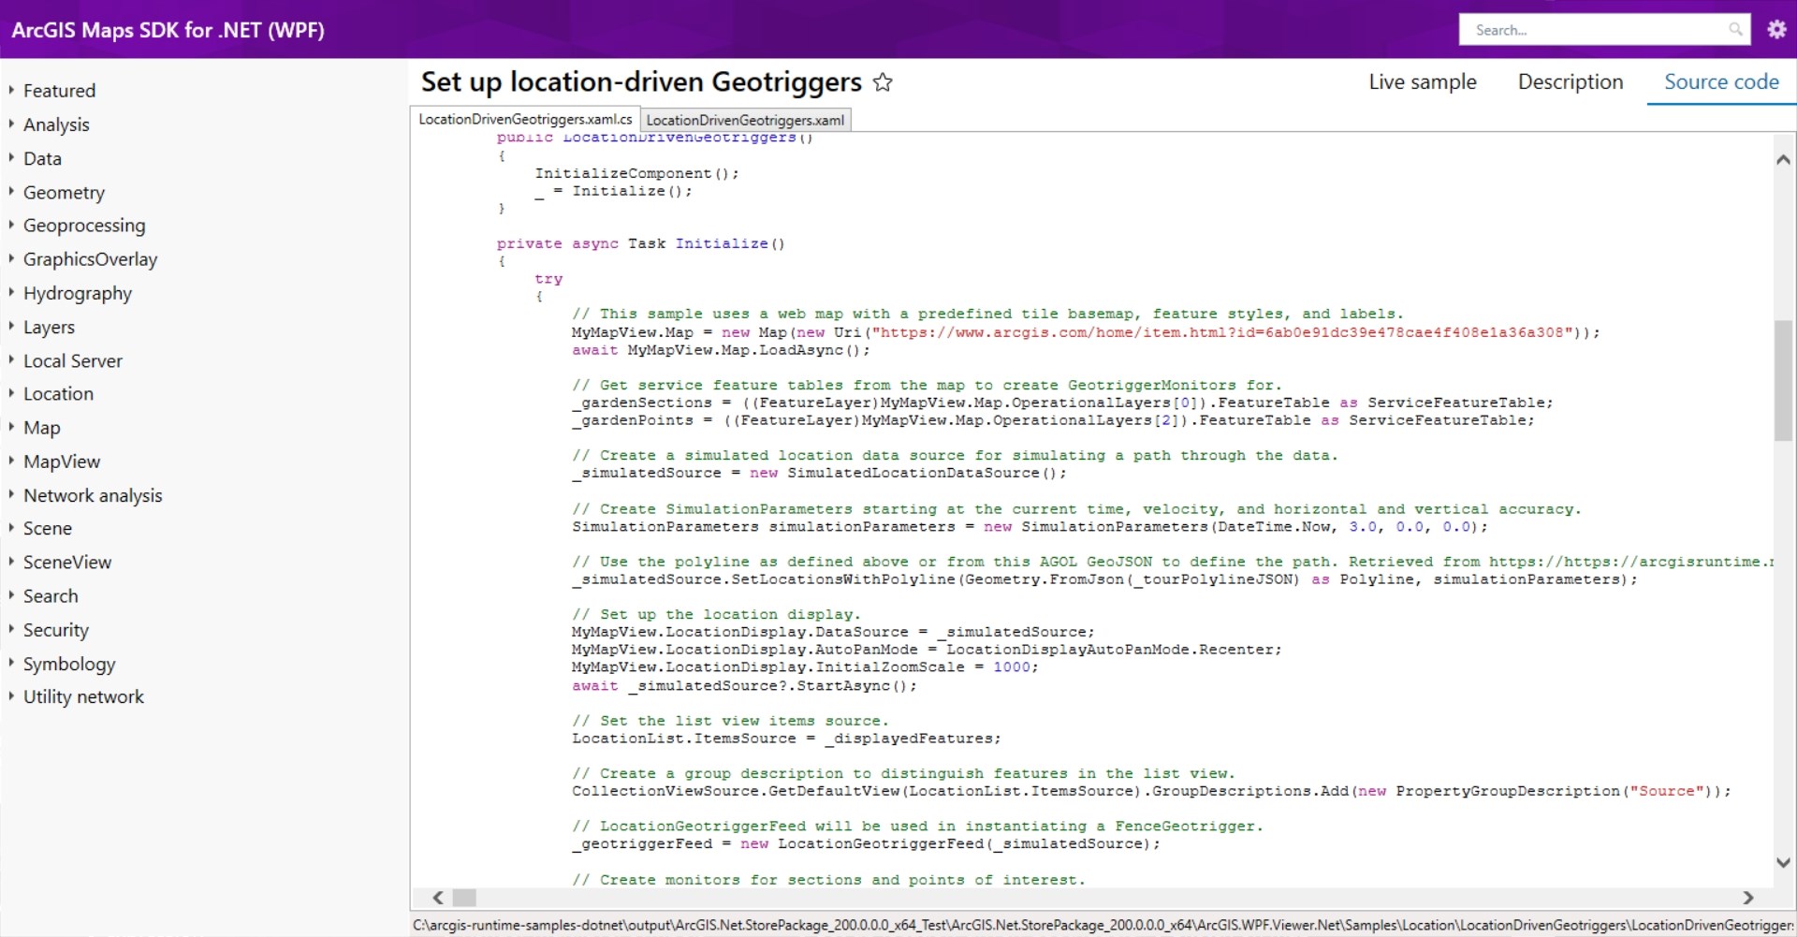Expand the Featured category arrow
This screenshot has width=1797, height=937.
(11, 90)
